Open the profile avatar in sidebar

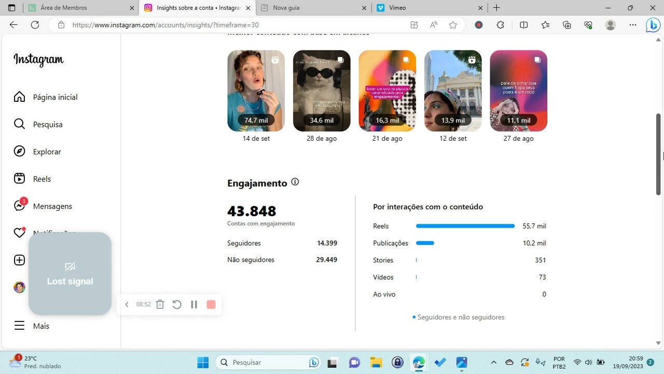[x=19, y=287]
